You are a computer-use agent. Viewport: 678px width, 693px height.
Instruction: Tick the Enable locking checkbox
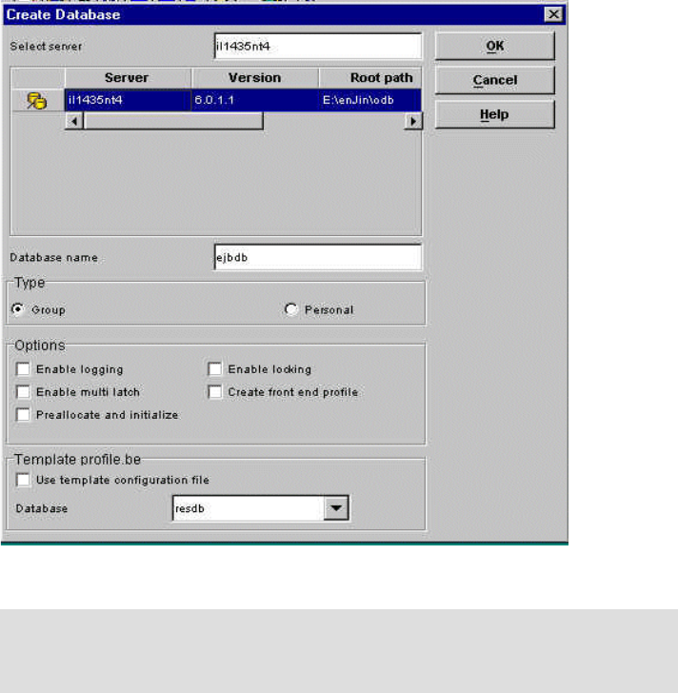[x=215, y=369]
